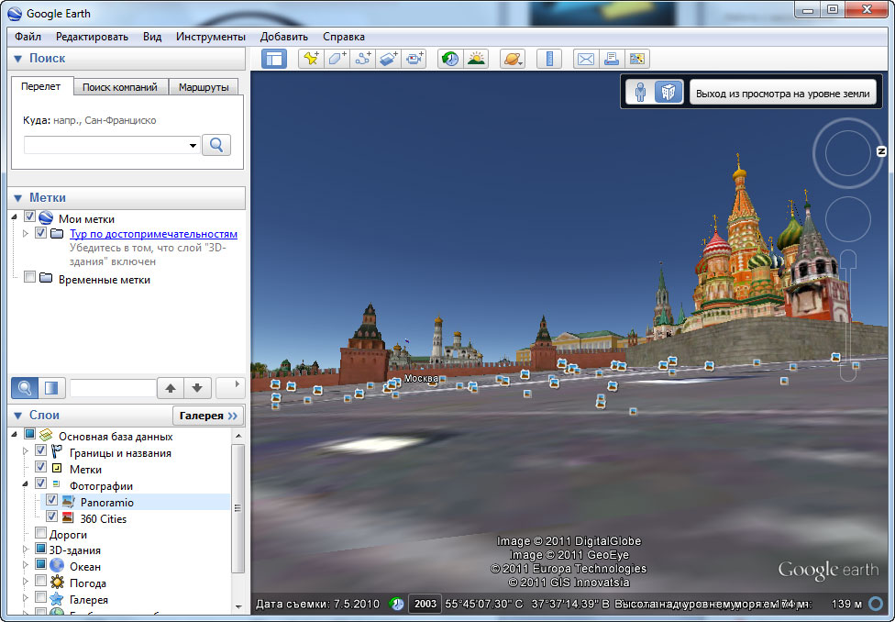Disable the Panoramio layer checkbox
Screen dimensions: 895x622
coord(51,500)
